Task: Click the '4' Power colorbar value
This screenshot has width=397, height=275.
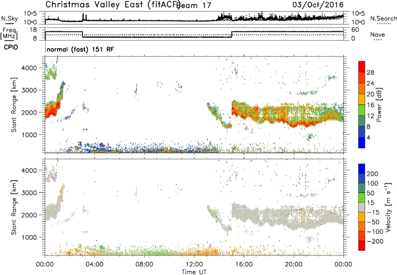Action: point(368,137)
